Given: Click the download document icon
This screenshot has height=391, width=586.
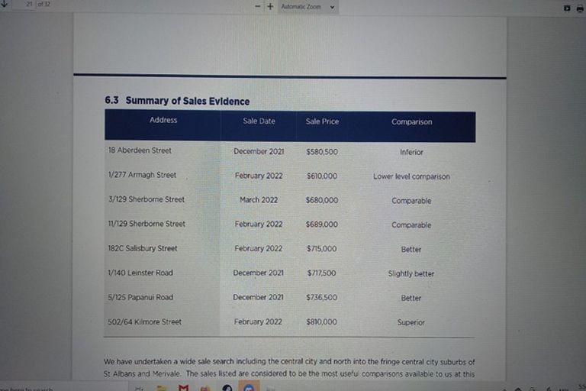Looking at the screenshot, I should point(566,8).
